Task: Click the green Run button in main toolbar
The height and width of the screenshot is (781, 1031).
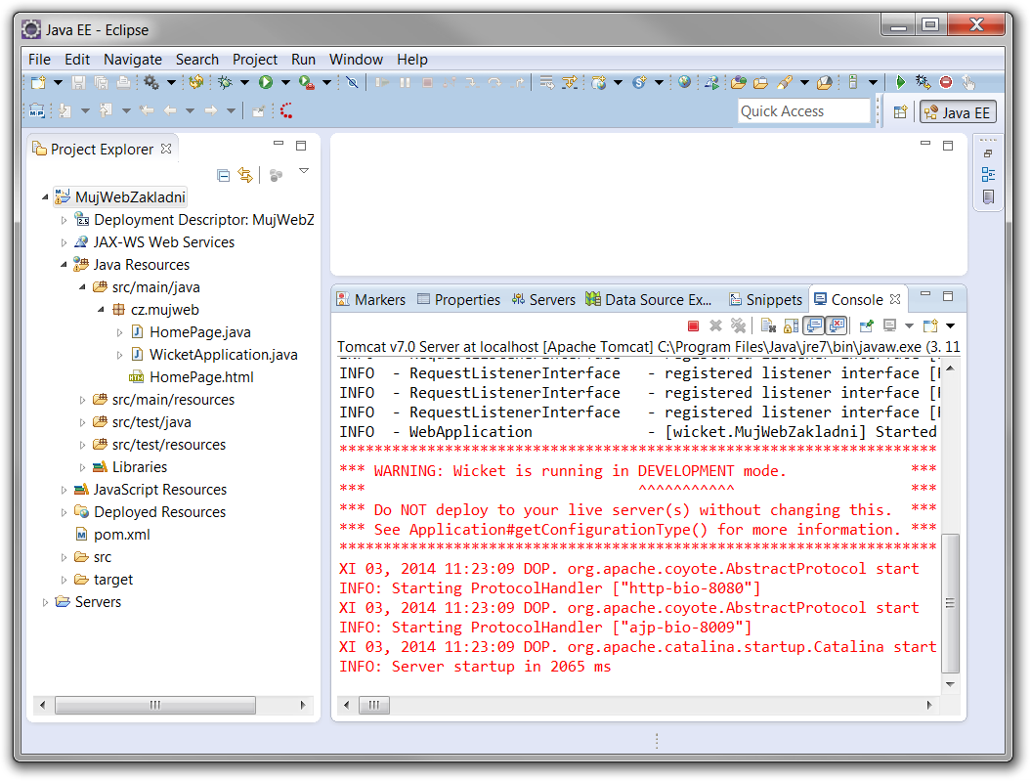Action: click(265, 83)
